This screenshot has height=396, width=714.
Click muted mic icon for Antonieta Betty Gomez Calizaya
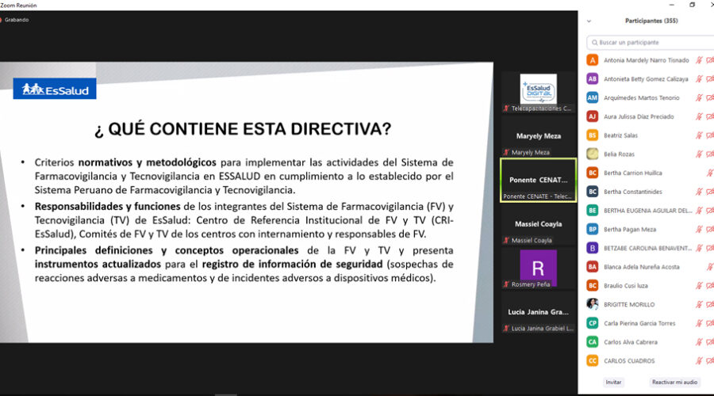699,78
